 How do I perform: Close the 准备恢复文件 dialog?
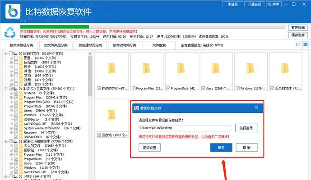point(256,107)
